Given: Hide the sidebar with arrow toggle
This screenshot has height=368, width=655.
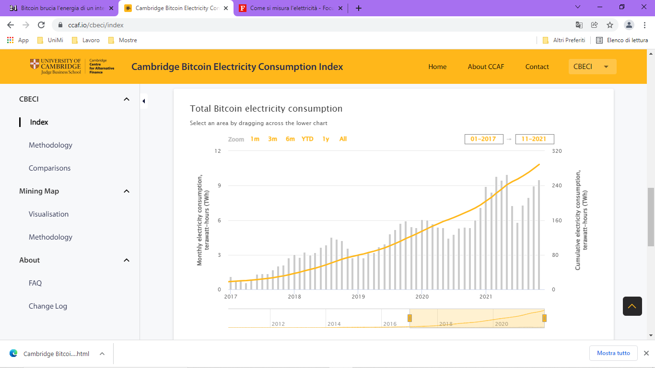Looking at the screenshot, I should pos(143,101).
